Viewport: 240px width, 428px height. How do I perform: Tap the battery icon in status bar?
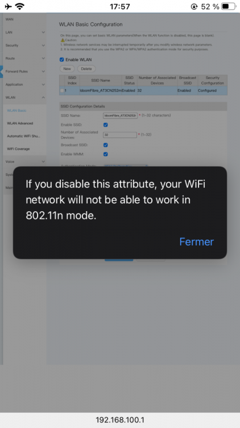(x=229, y=6)
